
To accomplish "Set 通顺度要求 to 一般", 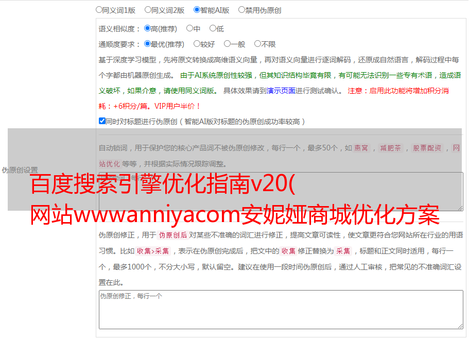I will pyautogui.click(x=228, y=44).
